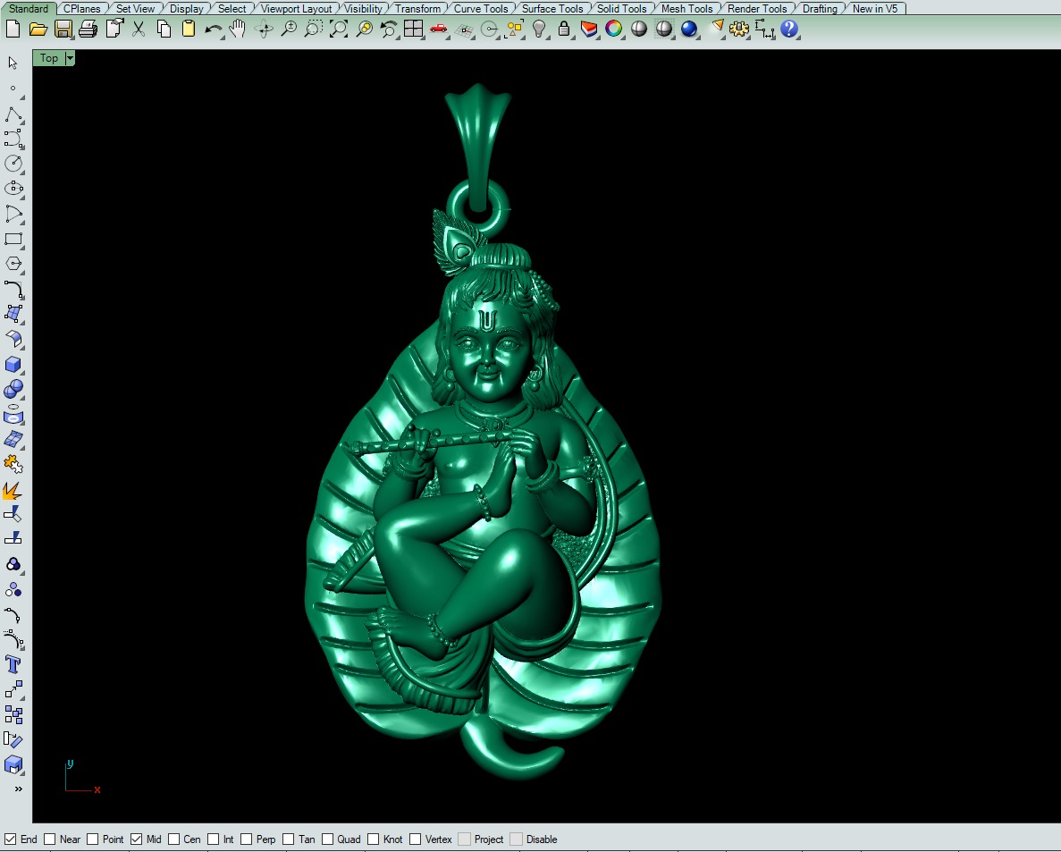
Task: Select the Rectangle tool
Action: pos(13,240)
